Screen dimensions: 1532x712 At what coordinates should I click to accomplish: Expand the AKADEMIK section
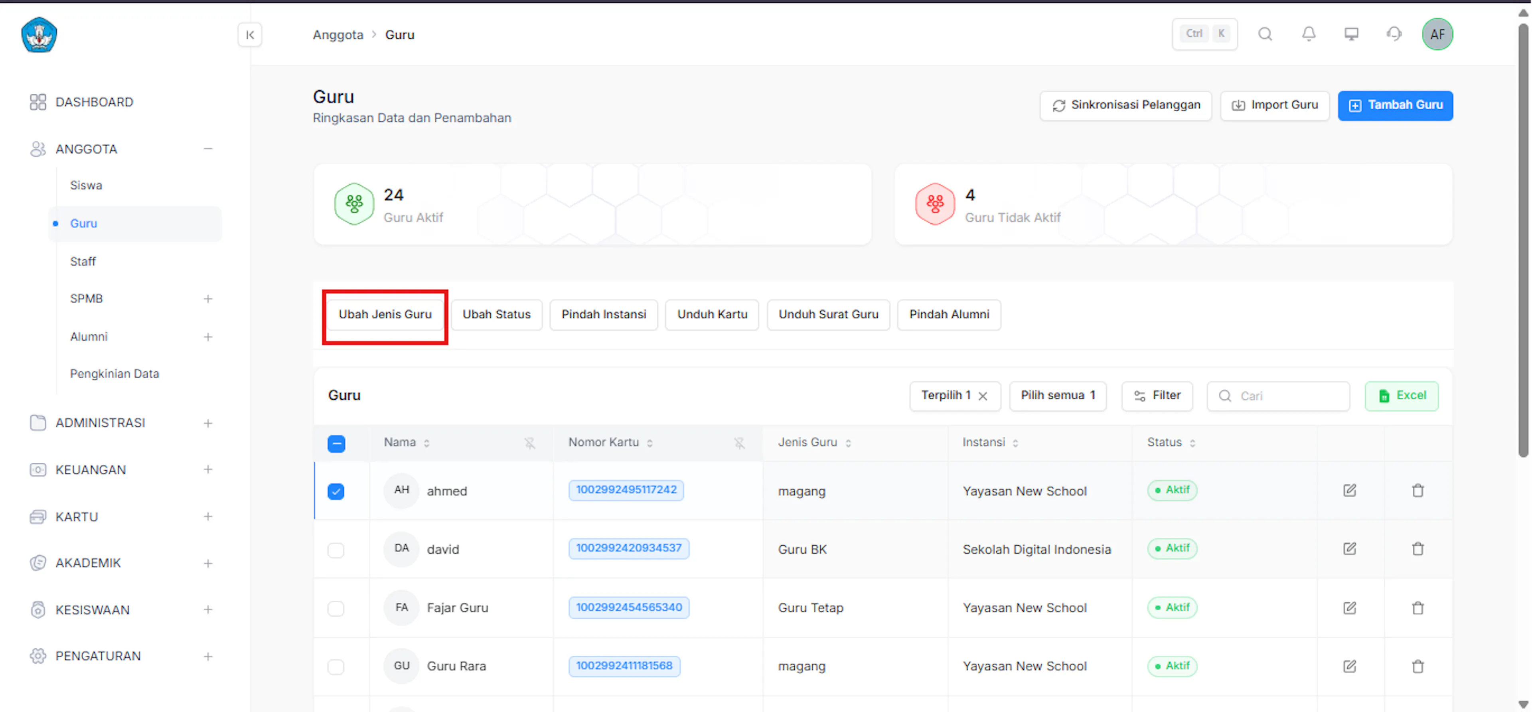[x=207, y=563]
